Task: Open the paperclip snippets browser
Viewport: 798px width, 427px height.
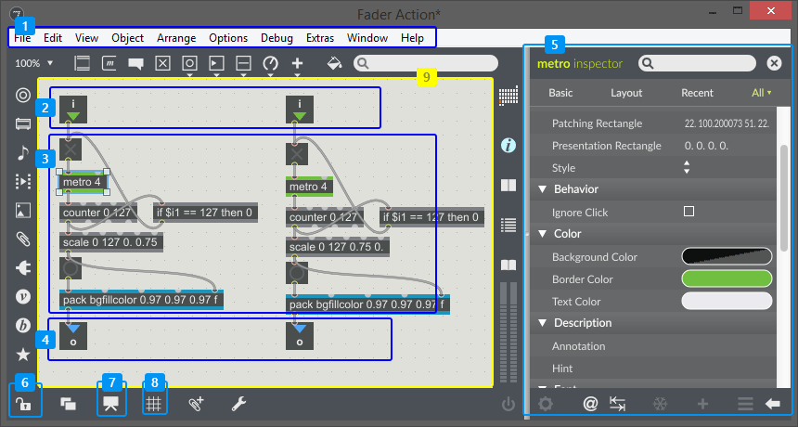Action: [x=23, y=239]
